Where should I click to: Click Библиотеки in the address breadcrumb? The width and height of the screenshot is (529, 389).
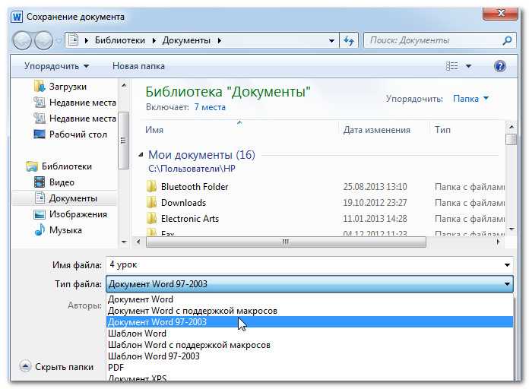tap(120, 40)
